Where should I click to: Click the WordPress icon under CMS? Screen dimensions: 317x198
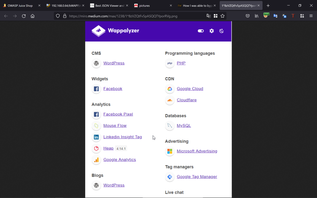[x=96, y=63]
